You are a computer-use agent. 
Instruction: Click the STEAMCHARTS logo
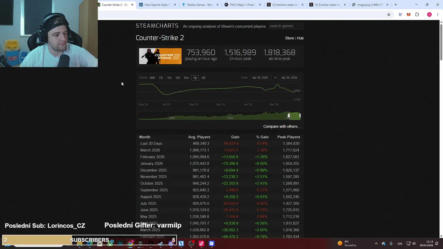(157, 26)
